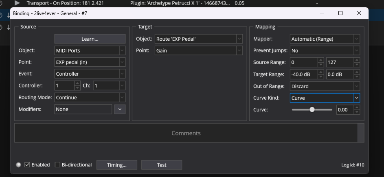Toggle the Enabled checkbox
384x177 pixels.
point(28,165)
